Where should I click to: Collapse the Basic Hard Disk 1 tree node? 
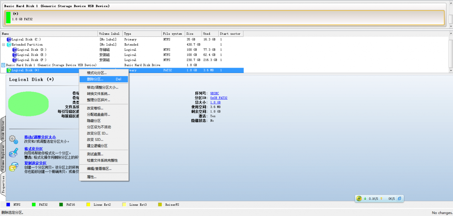pos(4,65)
